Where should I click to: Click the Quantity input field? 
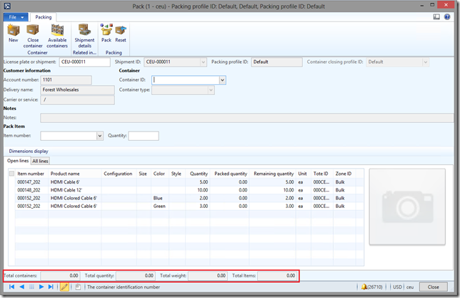pos(143,136)
